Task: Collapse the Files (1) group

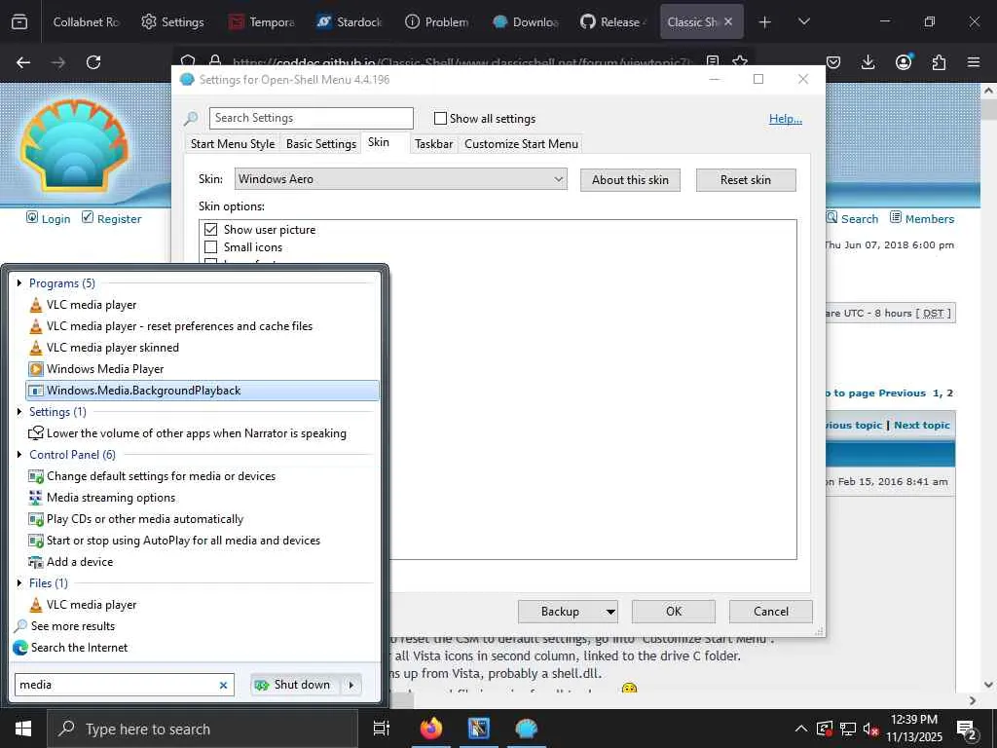Action: [x=19, y=582]
